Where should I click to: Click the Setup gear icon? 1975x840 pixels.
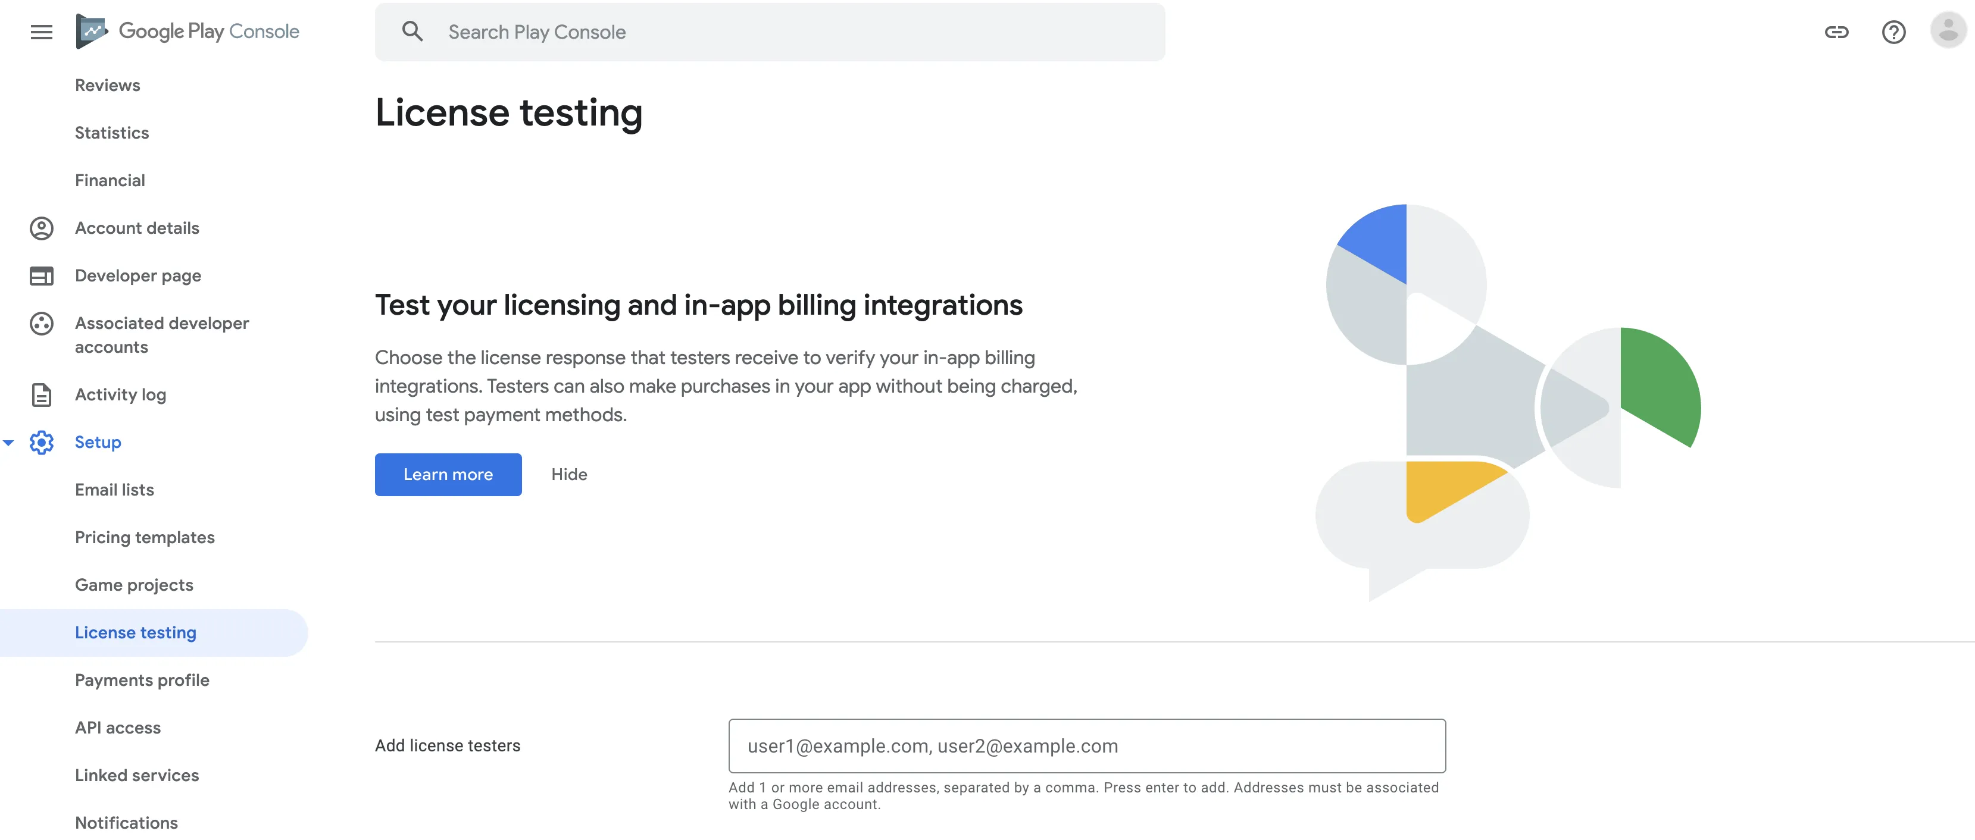[42, 441]
